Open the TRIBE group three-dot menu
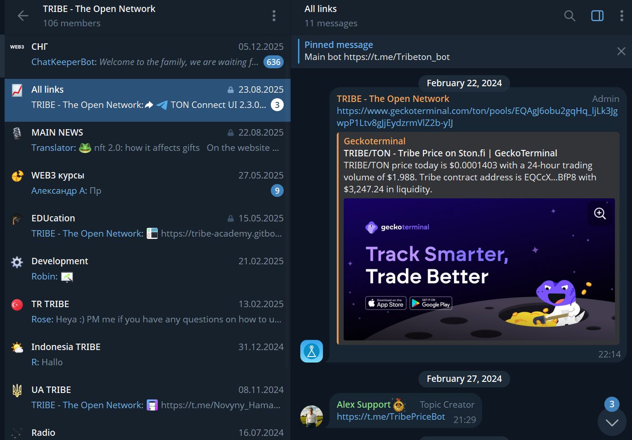The height and width of the screenshot is (440, 632). point(274,16)
